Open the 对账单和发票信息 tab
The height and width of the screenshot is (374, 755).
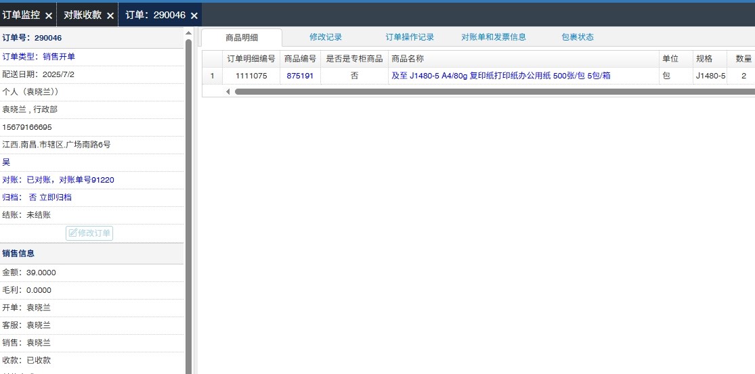[x=494, y=37]
